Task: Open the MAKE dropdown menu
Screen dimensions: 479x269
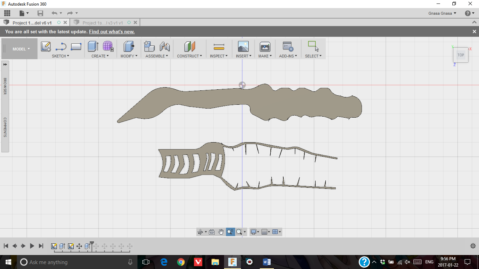Action: [x=265, y=56]
